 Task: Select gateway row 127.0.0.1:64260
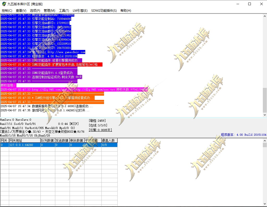point(59,145)
